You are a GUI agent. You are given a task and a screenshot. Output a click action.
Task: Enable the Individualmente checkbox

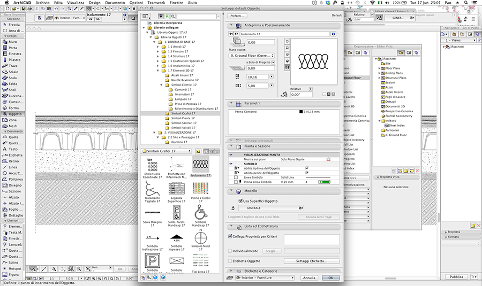230,251
